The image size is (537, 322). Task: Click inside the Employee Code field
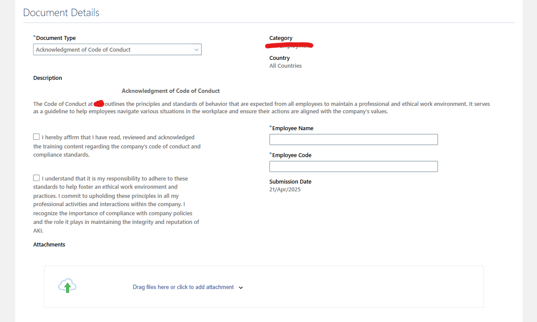click(353, 166)
